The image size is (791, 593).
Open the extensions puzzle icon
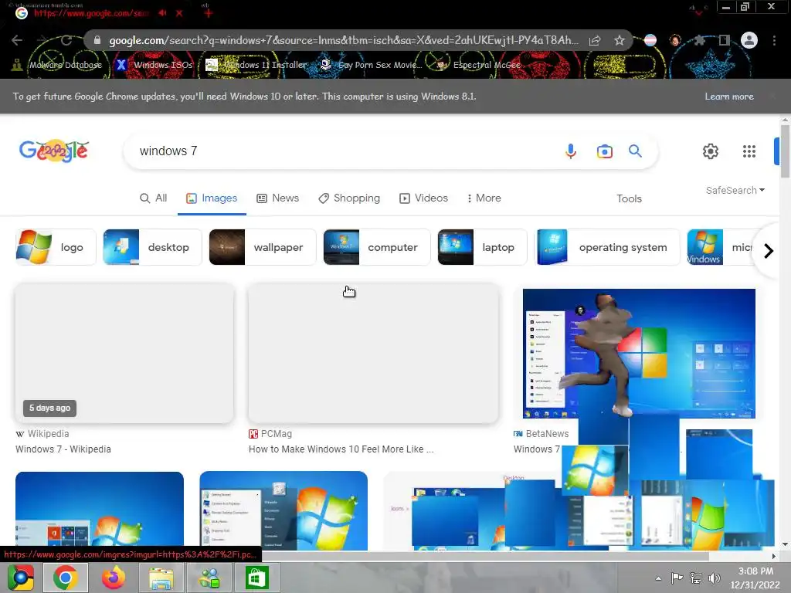pos(699,40)
